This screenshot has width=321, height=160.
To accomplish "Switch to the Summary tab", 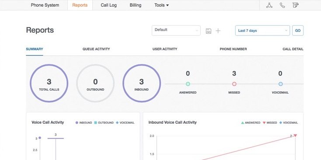I will pos(35,49).
